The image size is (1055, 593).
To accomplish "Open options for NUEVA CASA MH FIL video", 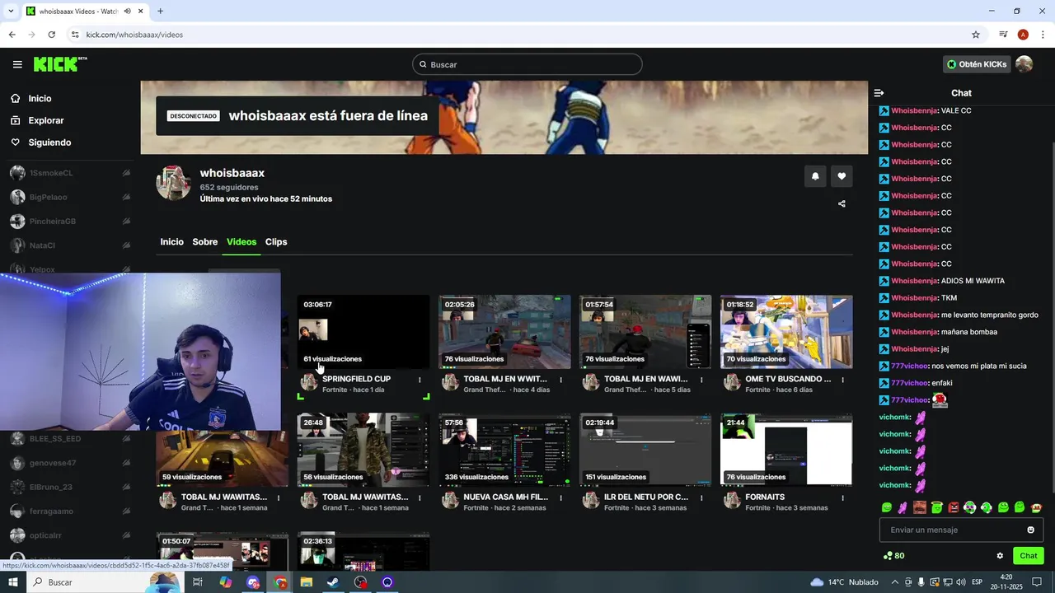I will pyautogui.click(x=560, y=497).
